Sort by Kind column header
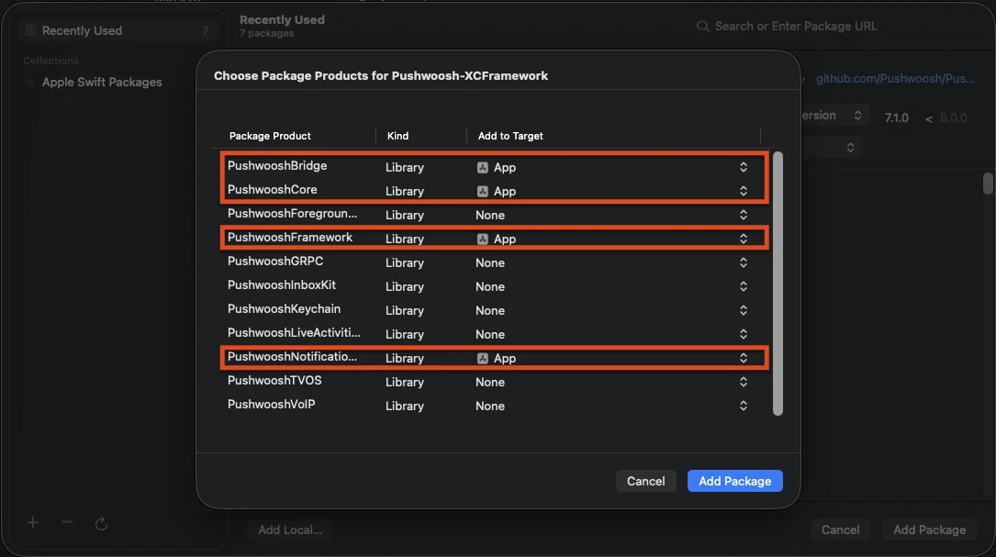Screen dimensions: 996x557 [397, 136]
